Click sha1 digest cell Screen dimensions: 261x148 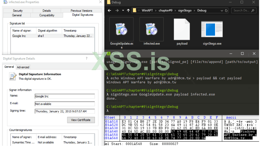tap(41, 36)
